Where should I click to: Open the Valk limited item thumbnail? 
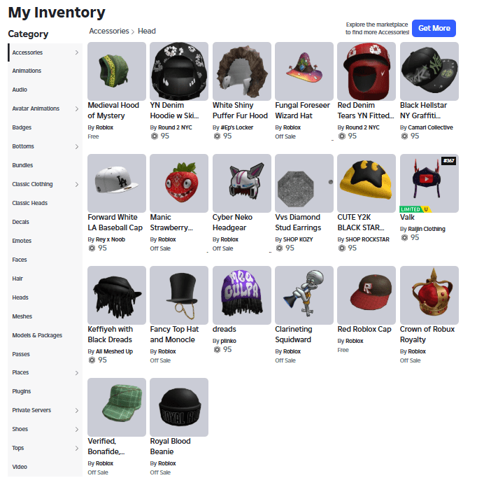(429, 183)
